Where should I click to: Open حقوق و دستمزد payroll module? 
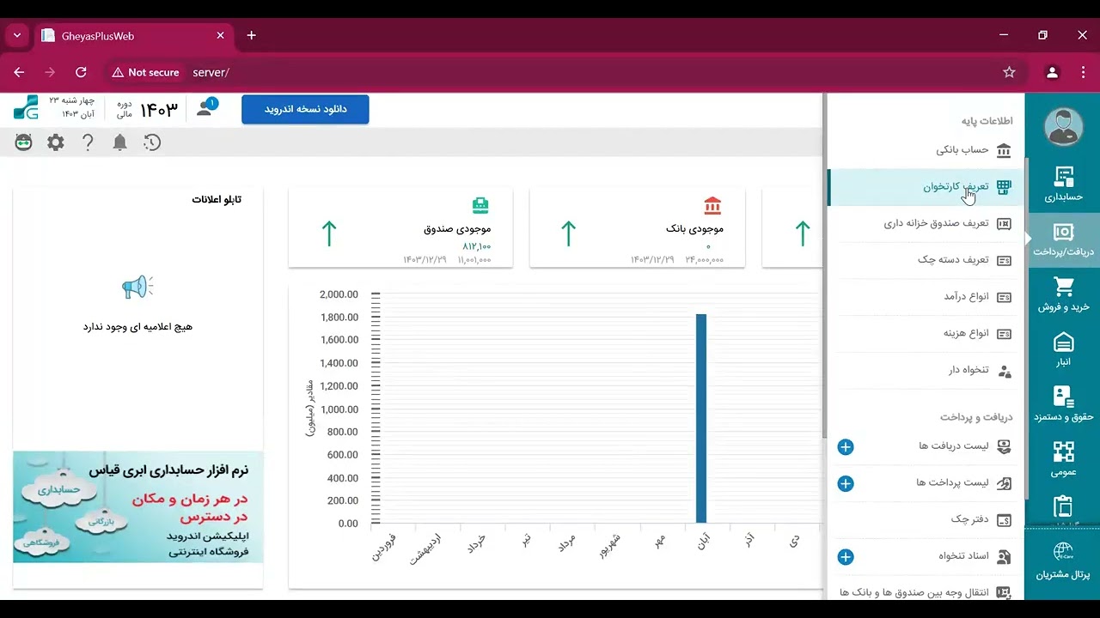click(x=1063, y=404)
